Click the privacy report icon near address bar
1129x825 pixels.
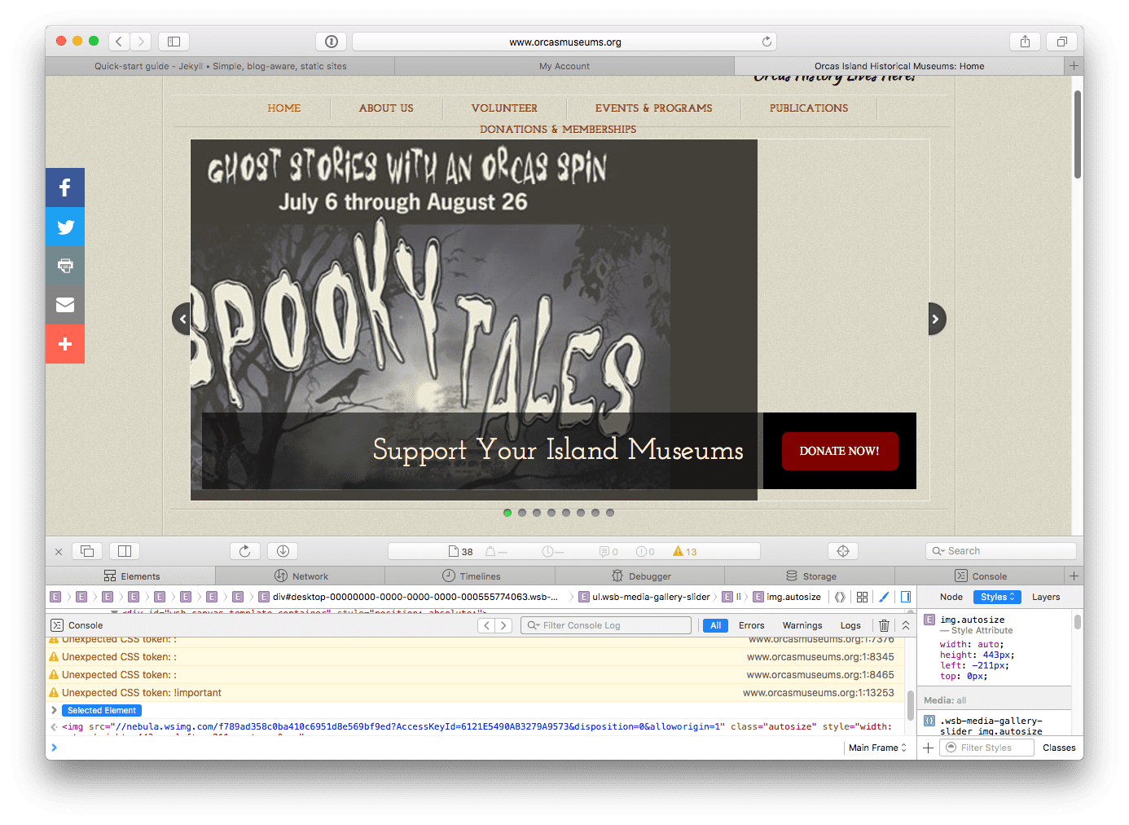click(x=332, y=42)
